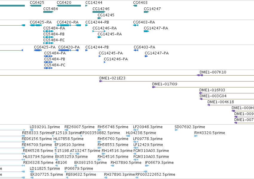The height and width of the screenshot is (179, 254).
Task: Click EST RH56760.5prime
Action: 113,139
